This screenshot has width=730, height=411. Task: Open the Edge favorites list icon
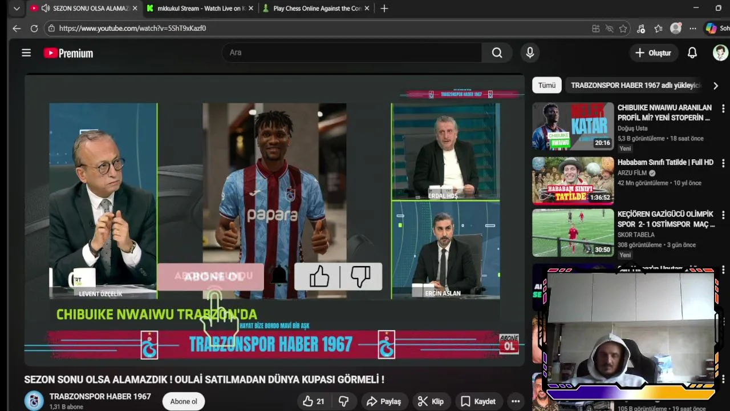point(658,29)
